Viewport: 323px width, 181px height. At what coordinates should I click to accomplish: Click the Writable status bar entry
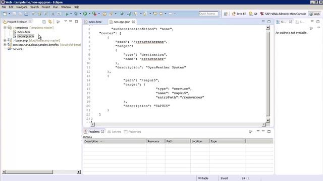pyautogui.click(x=203, y=178)
